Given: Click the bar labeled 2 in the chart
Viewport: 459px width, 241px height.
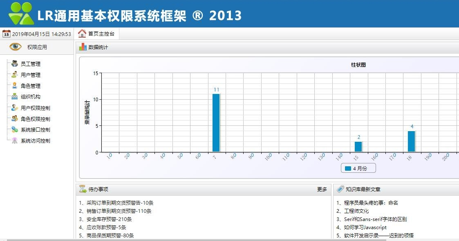Looking at the screenshot, I should click(358, 147).
